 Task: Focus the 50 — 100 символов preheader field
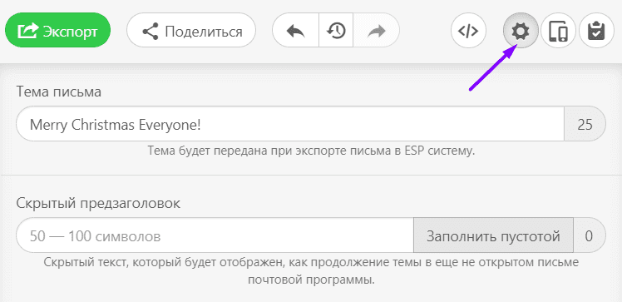pos(215,235)
